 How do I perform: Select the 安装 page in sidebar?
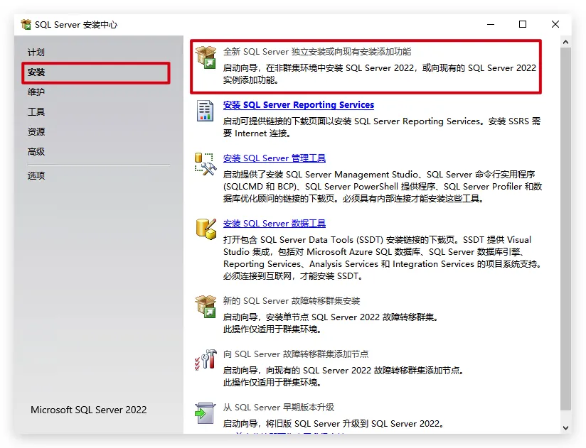tap(36, 72)
